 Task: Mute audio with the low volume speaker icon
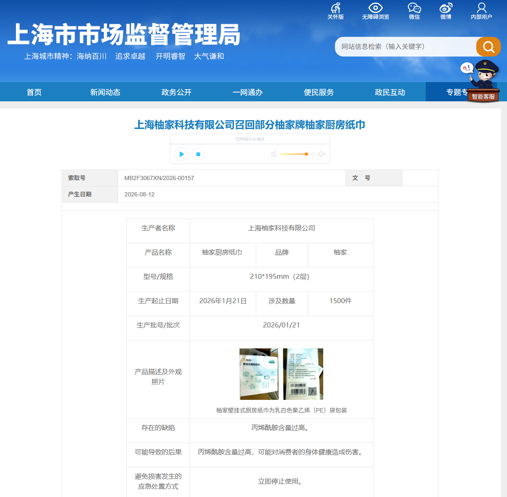click(273, 154)
